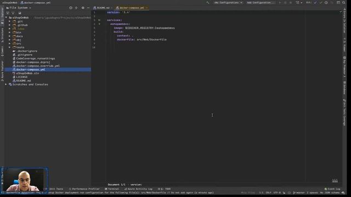Click the collapse all icon in explorer header
This screenshot has width=351, height=197.
pyautogui.click(x=76, y=8)
